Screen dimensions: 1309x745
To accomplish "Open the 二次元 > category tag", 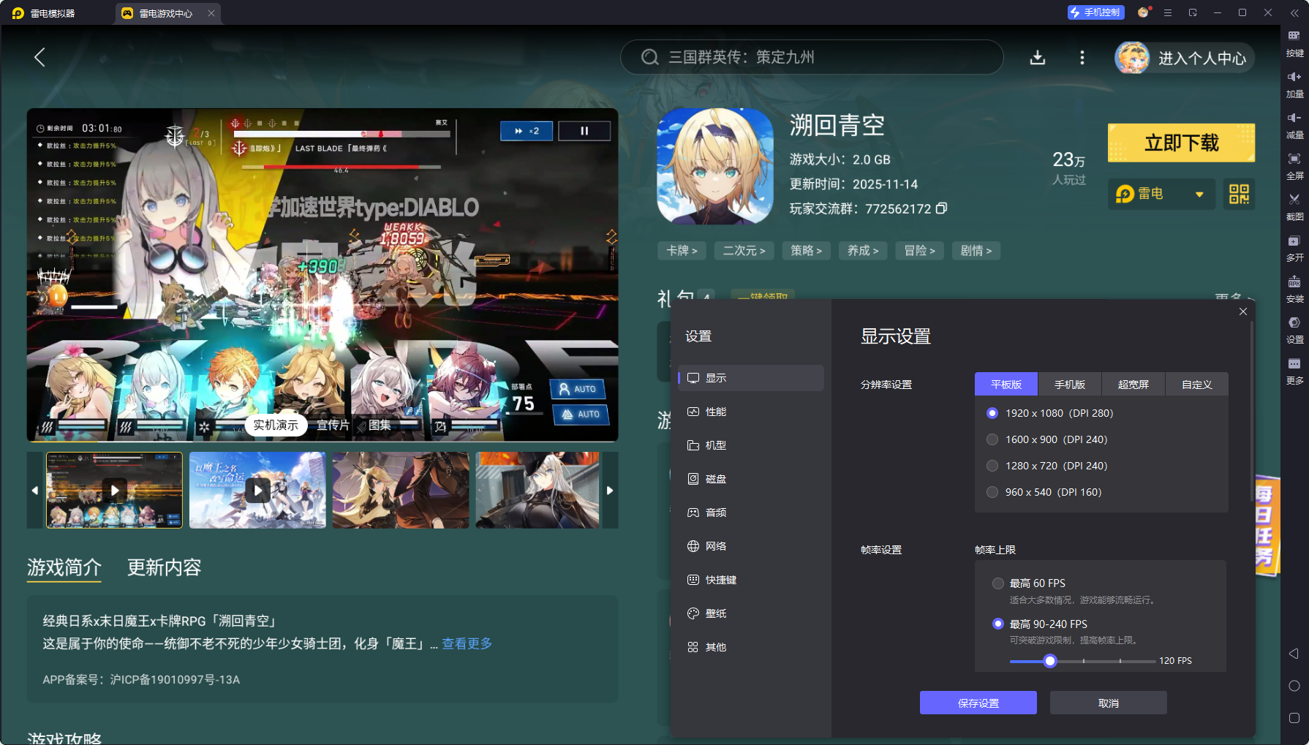I will pyautogui.click(x=744, y=251).
